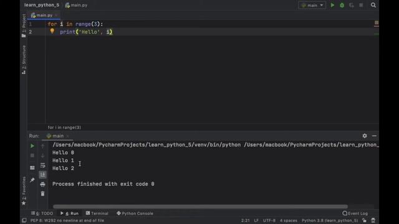
Task: Click the 'for i in range(3)' breadcrumb
Action: click(64, 128)
